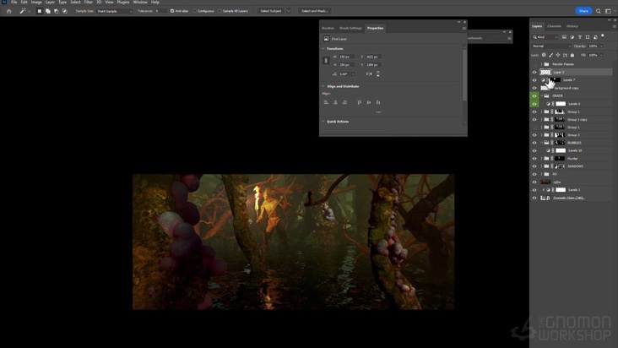Click the Align vertical centers icon
The image size is (618, 348).
369,102
